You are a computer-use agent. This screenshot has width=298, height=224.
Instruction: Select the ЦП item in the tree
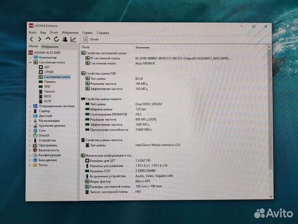47,67
